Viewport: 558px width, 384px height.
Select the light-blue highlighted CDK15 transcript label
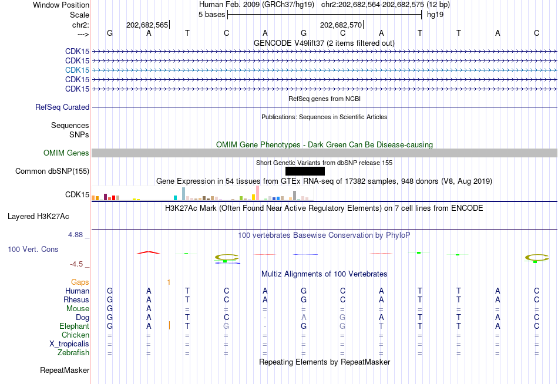pos(77,70)
